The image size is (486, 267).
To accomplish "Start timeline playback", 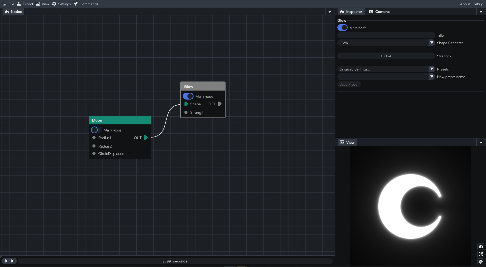I will (13, 261).
